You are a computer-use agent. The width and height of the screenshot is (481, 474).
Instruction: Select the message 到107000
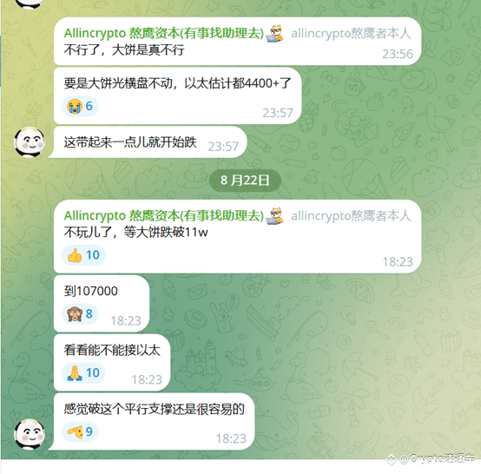click(91, 291)
